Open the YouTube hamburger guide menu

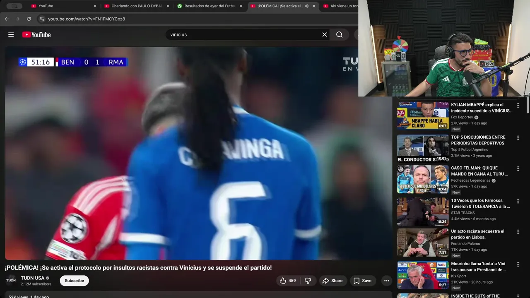(11, 35)
